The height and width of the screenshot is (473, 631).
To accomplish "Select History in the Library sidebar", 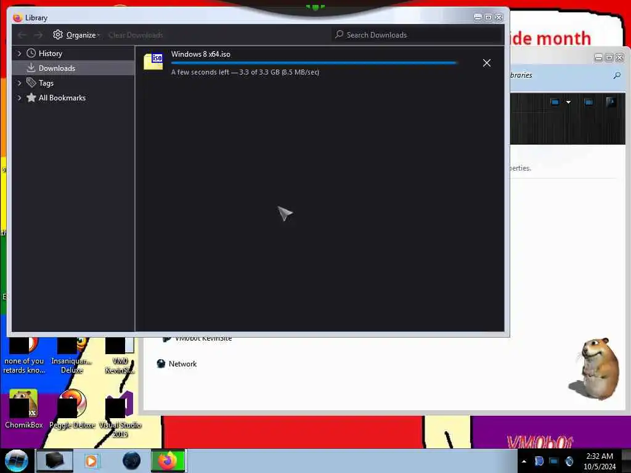I will point(51,54).
